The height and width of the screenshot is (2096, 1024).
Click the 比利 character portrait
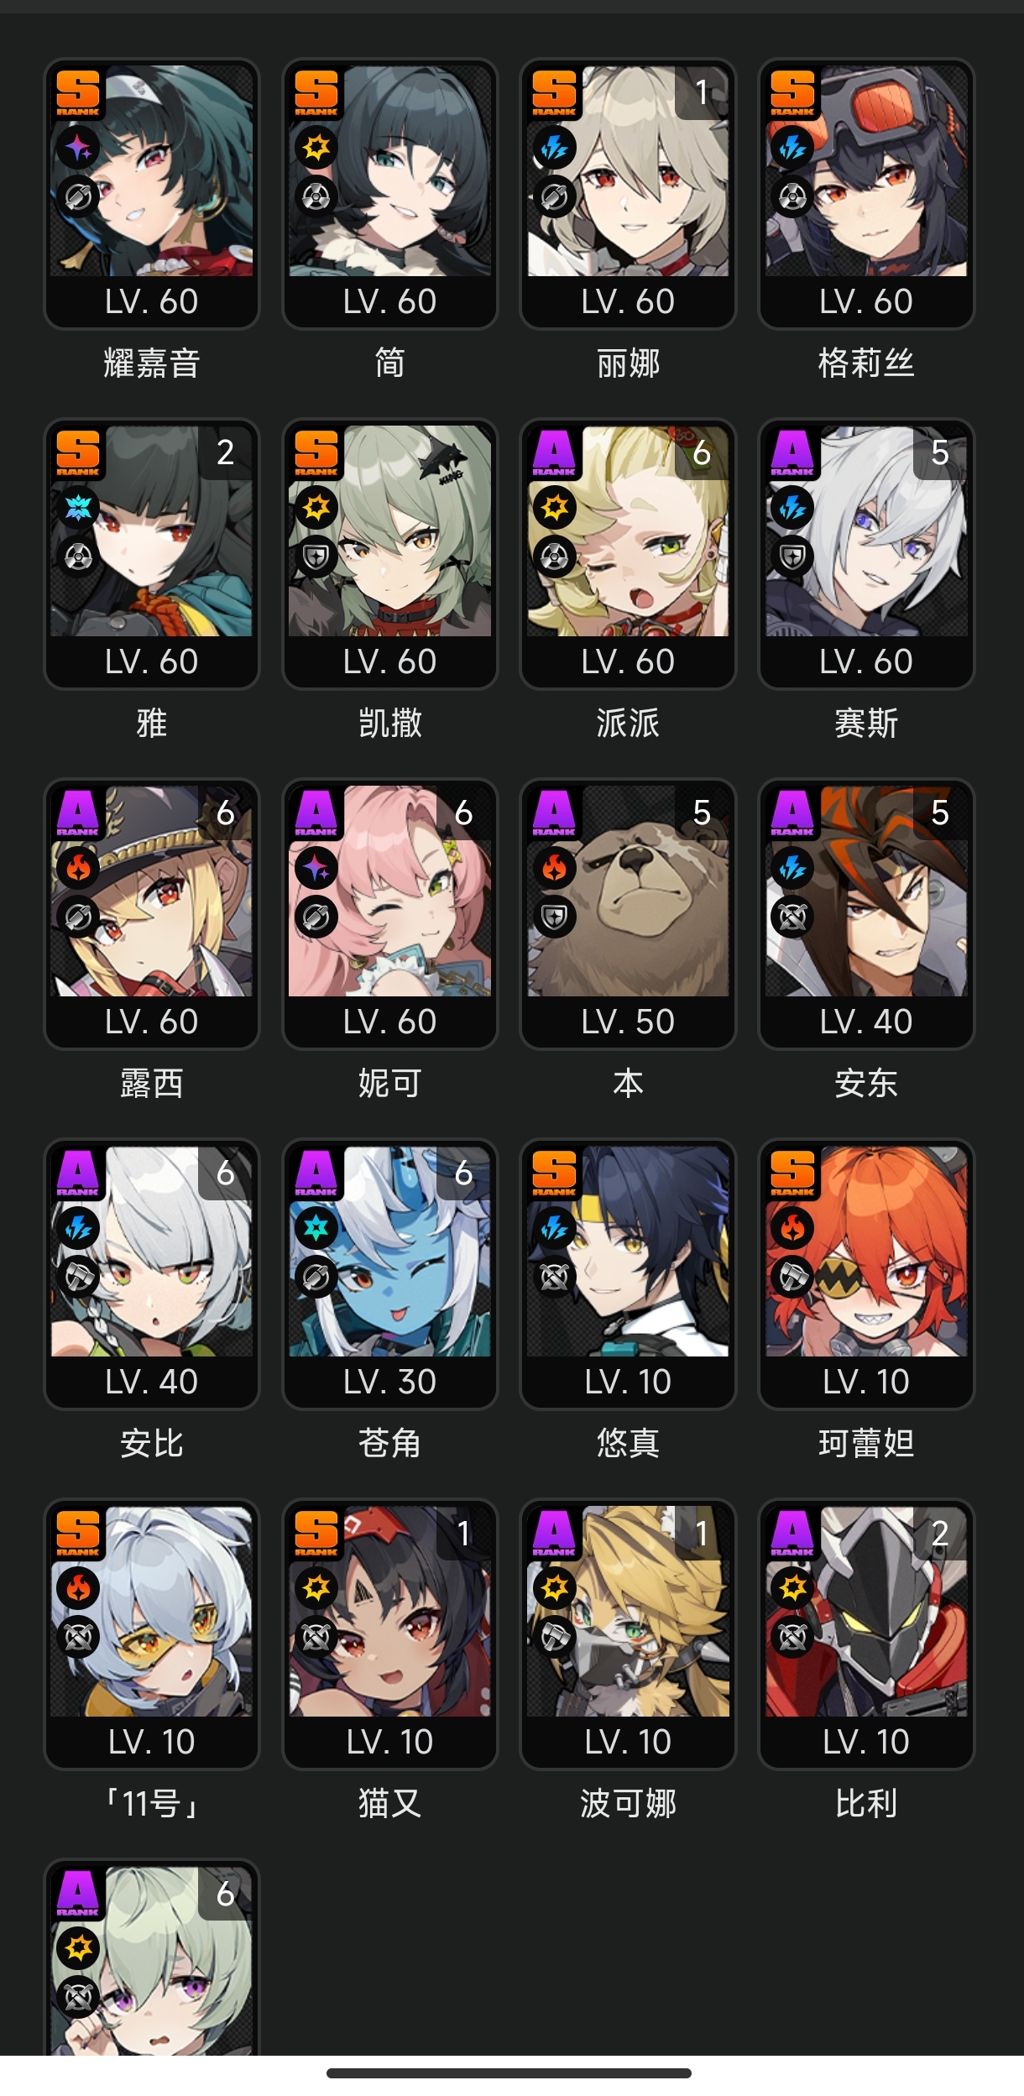pos(866,1612)
